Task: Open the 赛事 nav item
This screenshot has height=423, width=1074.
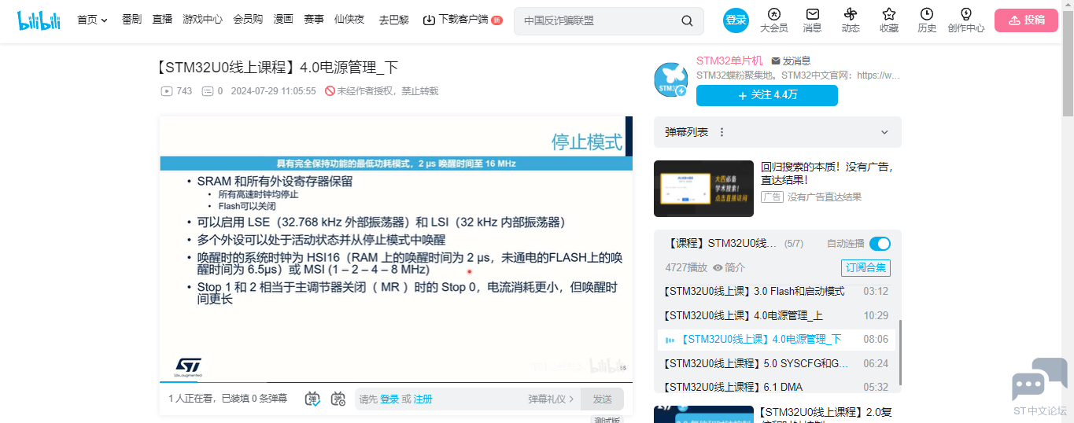Action: (314, 20)
